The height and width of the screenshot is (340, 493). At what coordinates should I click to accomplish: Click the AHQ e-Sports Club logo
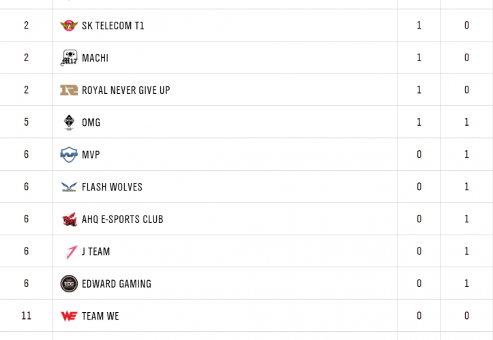point(69,220)
